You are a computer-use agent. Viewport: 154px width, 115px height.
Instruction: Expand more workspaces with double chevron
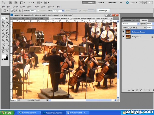pos(121,3)
